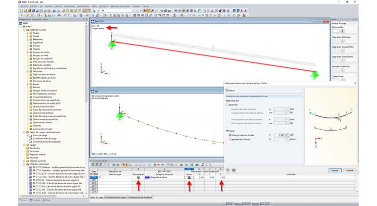Screen dimensions: 377x206
Task: Click the blue action category color swatch for CC1
Action: (147, 177)
